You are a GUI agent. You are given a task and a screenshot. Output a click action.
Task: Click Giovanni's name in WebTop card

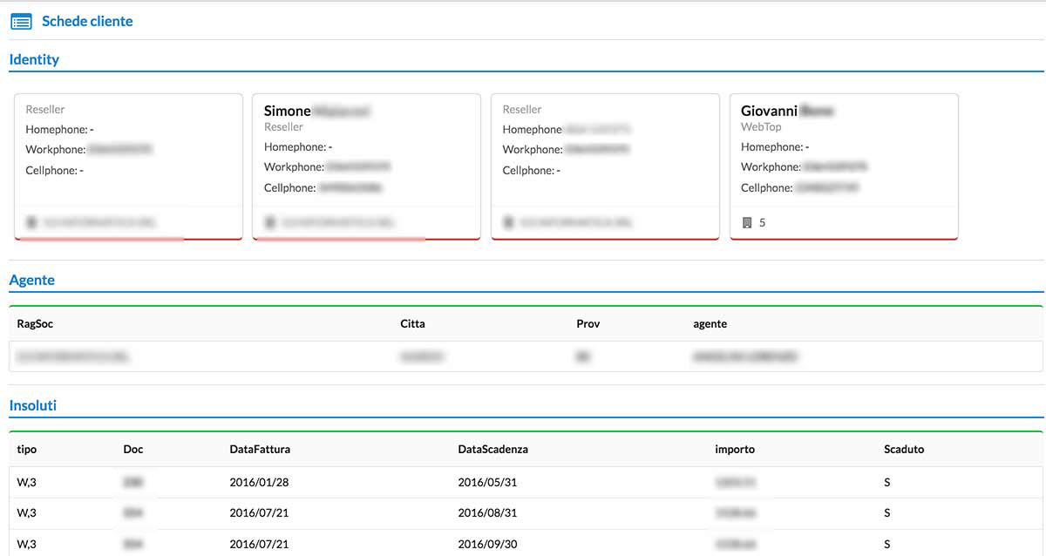(769, 111)
